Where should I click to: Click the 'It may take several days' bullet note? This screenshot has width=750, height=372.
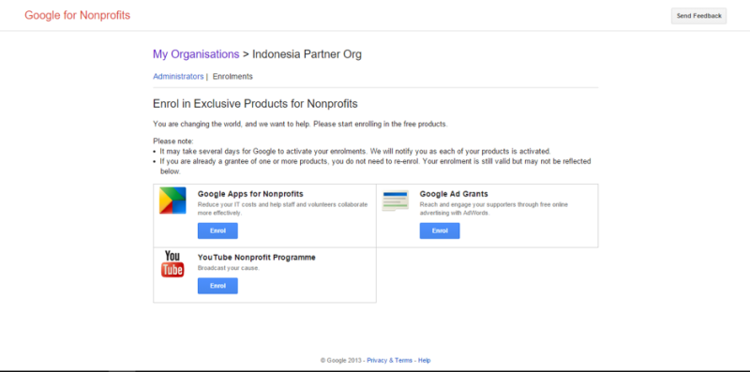355,151
